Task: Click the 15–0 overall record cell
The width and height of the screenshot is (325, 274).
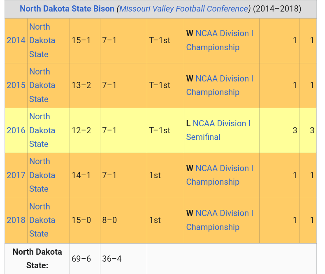Action: coord(81,220)
